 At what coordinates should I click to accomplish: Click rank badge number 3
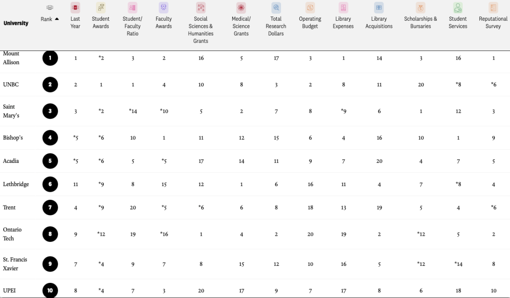point(50,111)
